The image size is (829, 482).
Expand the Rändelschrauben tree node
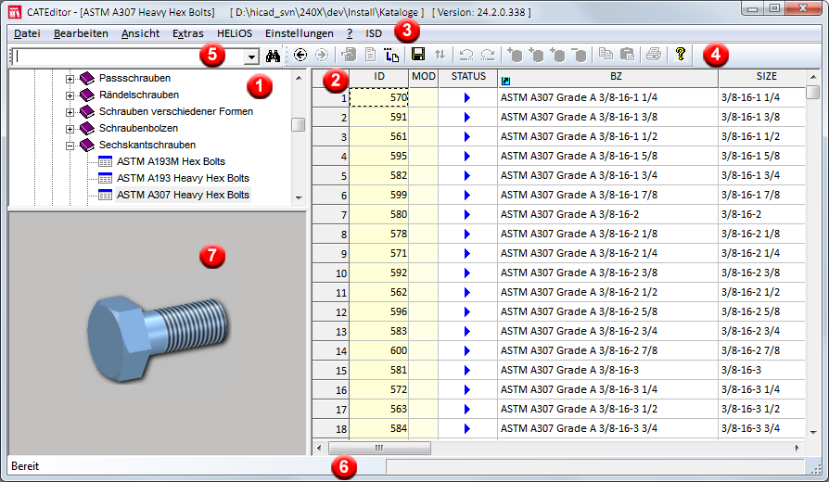[x=70, y=95]
